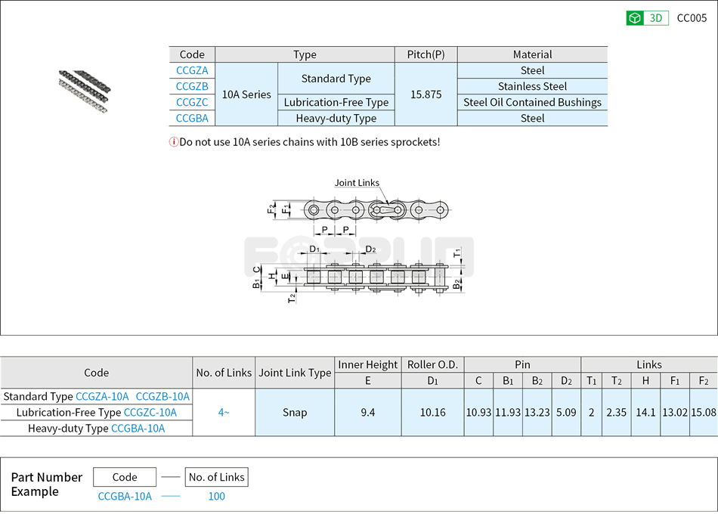Click the Pitch(P) column header
The image size is (718, 514).
tap(426, 54)
